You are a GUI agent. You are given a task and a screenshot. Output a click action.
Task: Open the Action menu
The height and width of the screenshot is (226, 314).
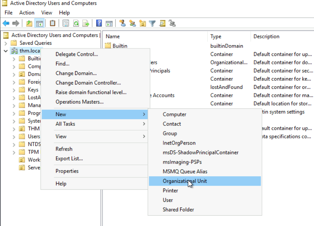[x=27, y=13]
